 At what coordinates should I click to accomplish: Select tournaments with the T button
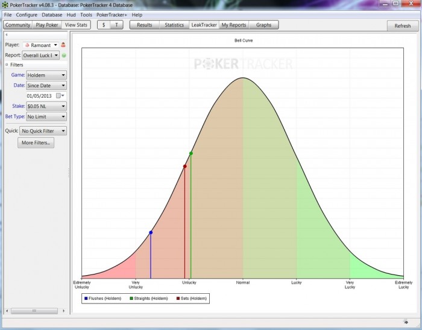click(116, 25)
